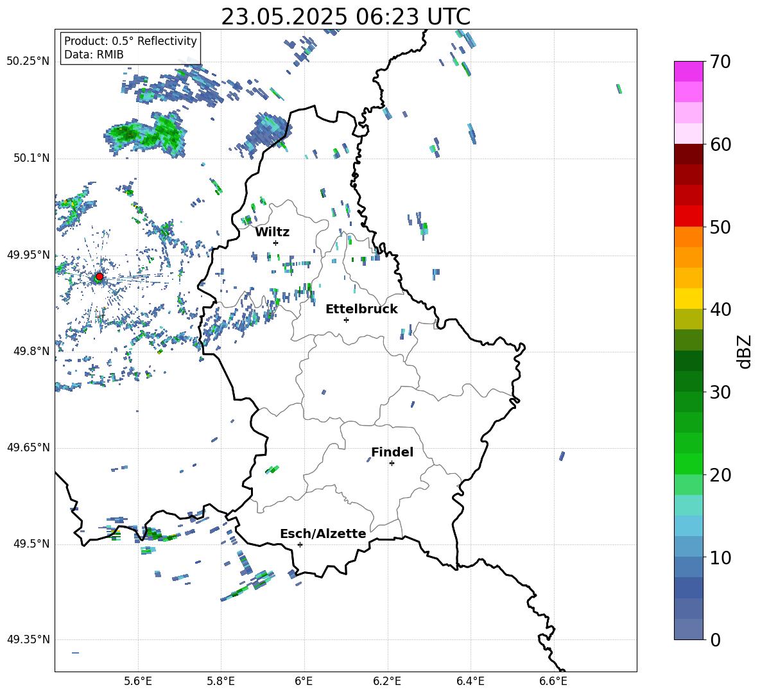Click the Ettelbruck city label
760x694 pixels.
(361, 309)
